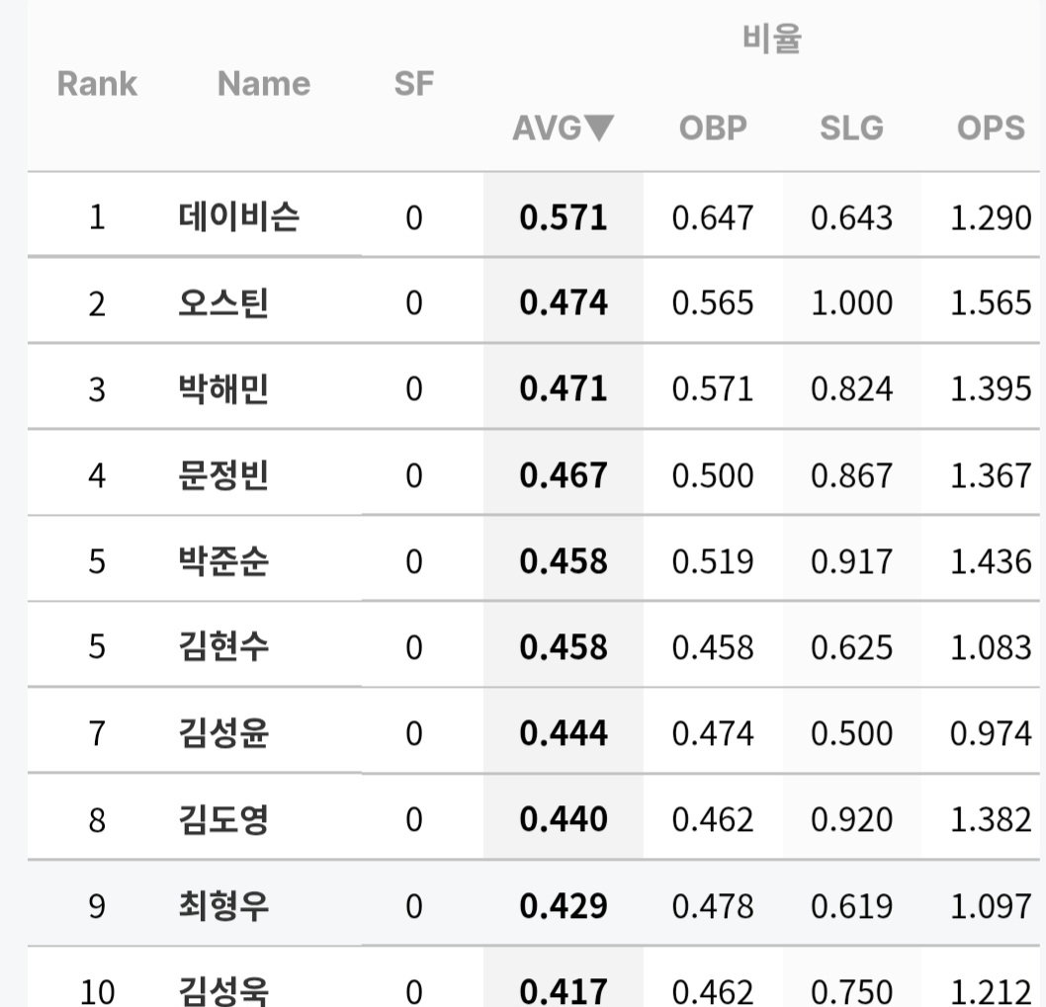Viewport: 1046px width, 1007px height.
Task: Click the Rank column header
Action: coord(97,84)
